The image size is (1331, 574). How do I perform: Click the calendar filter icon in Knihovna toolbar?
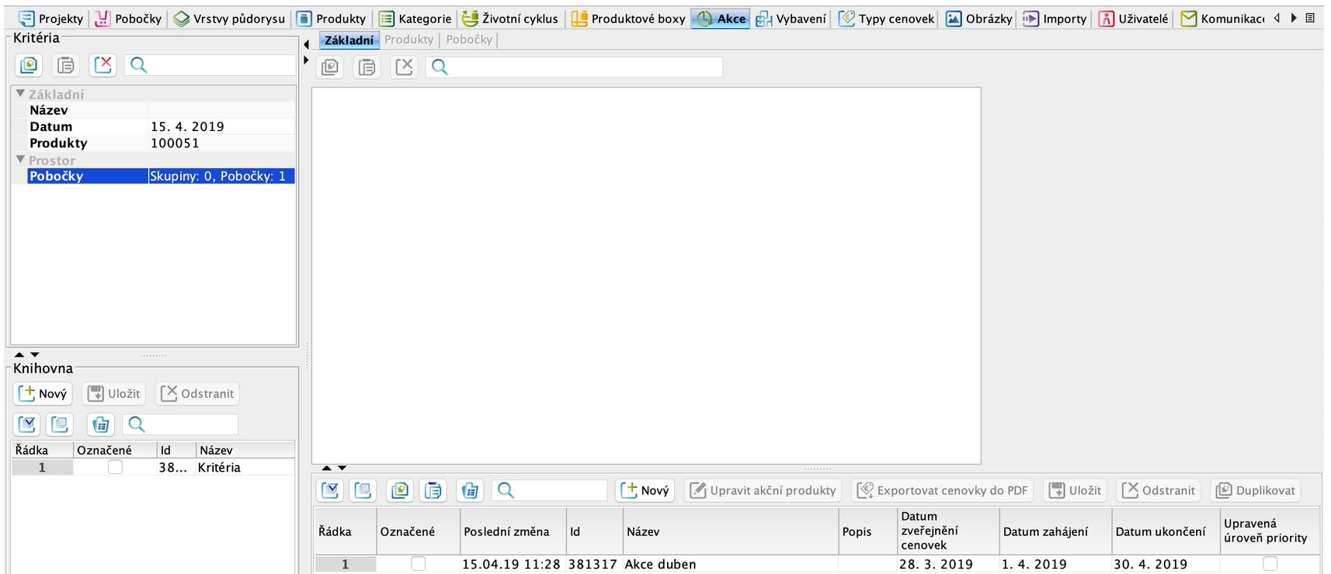[100, 424]
